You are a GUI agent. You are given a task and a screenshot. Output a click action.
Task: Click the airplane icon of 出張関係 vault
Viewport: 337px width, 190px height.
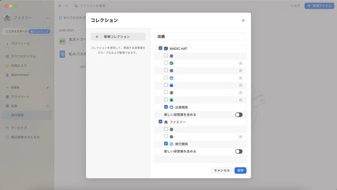tap(171, 107)
